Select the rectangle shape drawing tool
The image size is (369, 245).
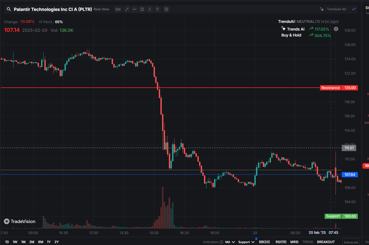(x=142, y=9)
